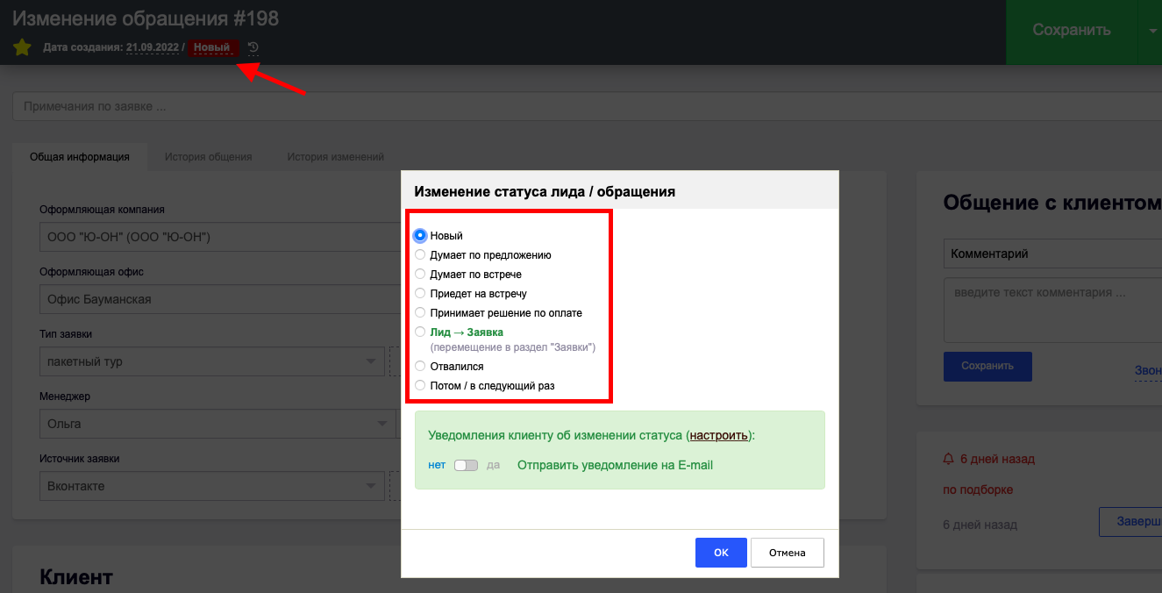Select Принимает решение по оплате option
Screen dimensions: 1162x593
click(x=420, y=312)
